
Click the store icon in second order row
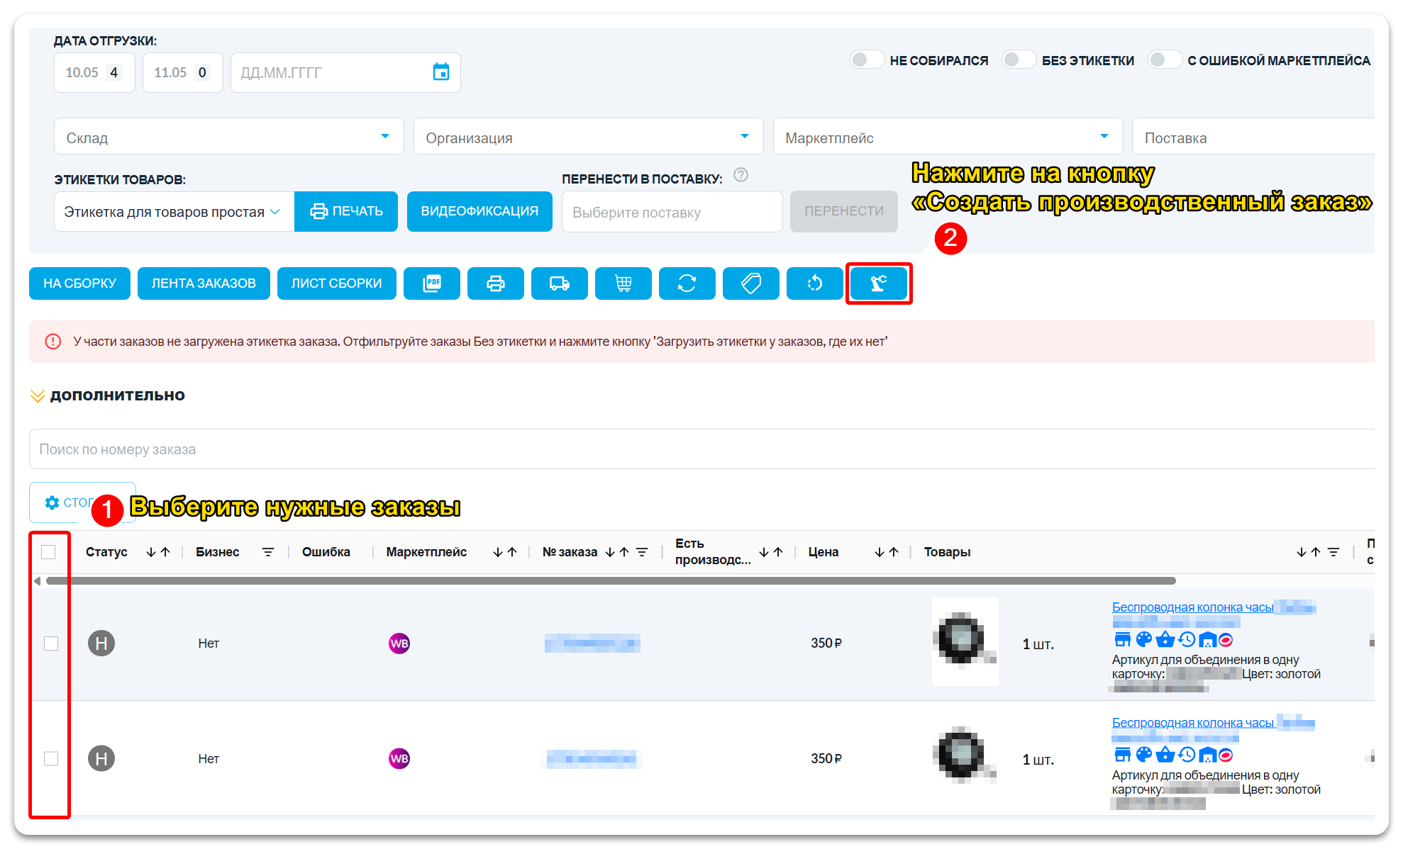(x=1122, y=755)
